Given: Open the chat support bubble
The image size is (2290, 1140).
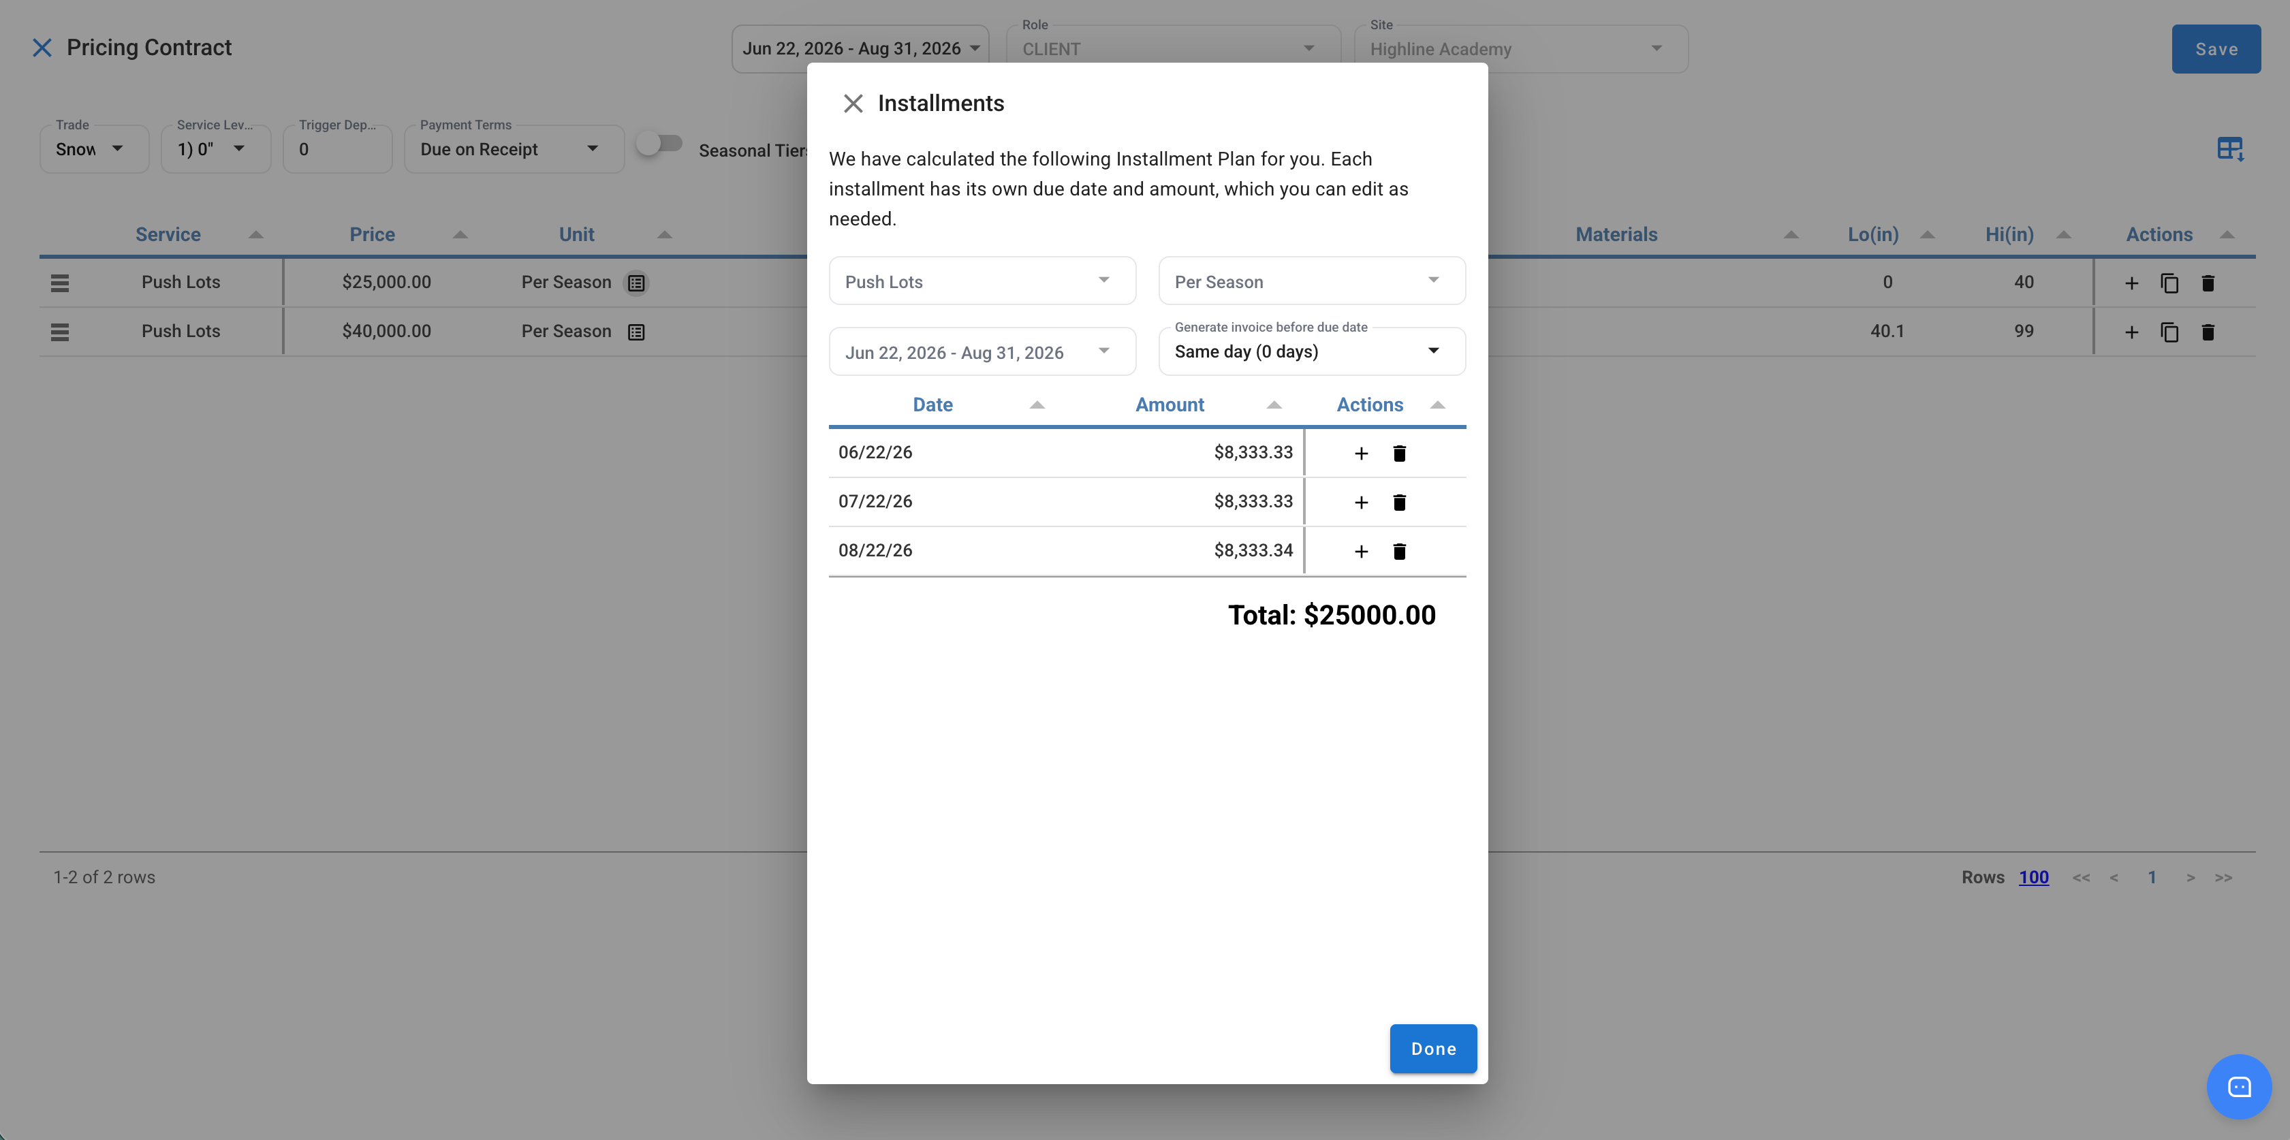Looking at the screenshot, I should click(2238, 1086).
